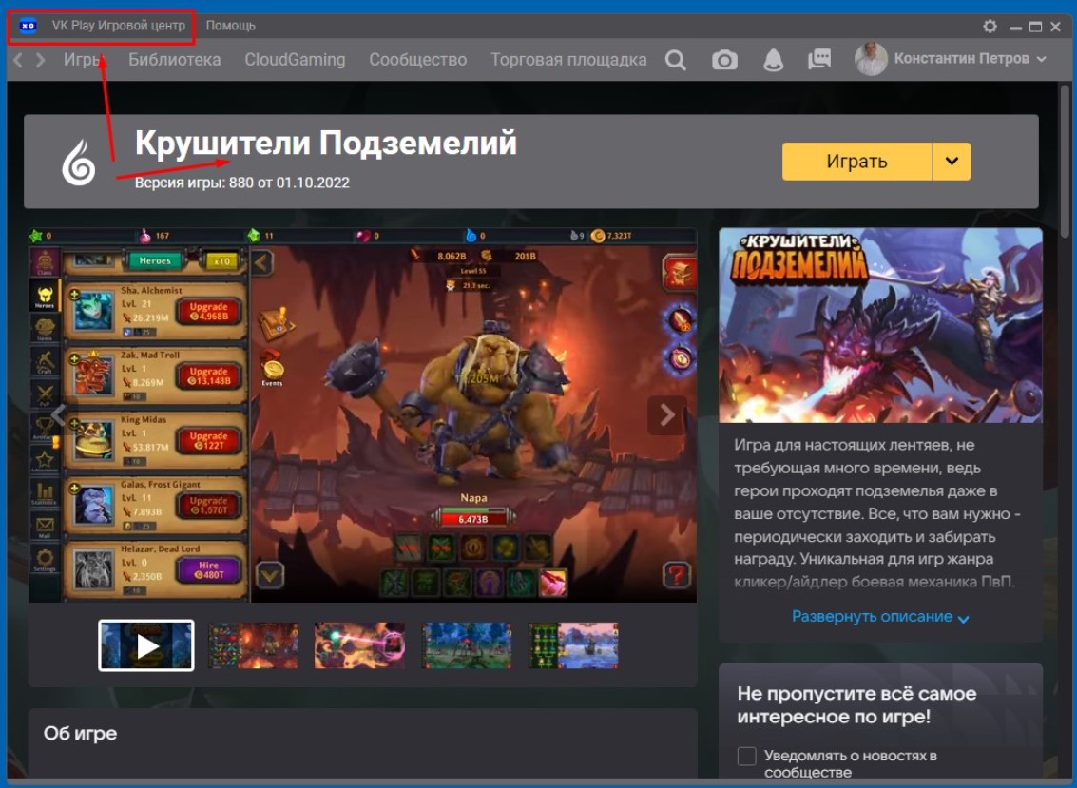Open settings gear in title bar
Image resolution: width=1077 pixels, height=788 pixels.
[x=990, y=27]
